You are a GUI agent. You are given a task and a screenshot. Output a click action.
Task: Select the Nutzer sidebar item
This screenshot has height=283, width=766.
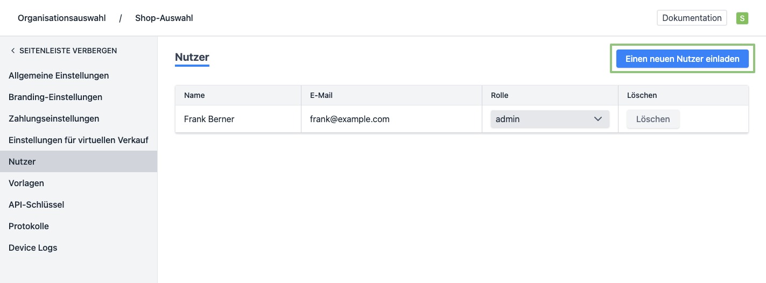[22, 161]
